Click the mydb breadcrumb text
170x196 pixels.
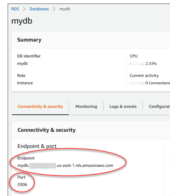65,9
